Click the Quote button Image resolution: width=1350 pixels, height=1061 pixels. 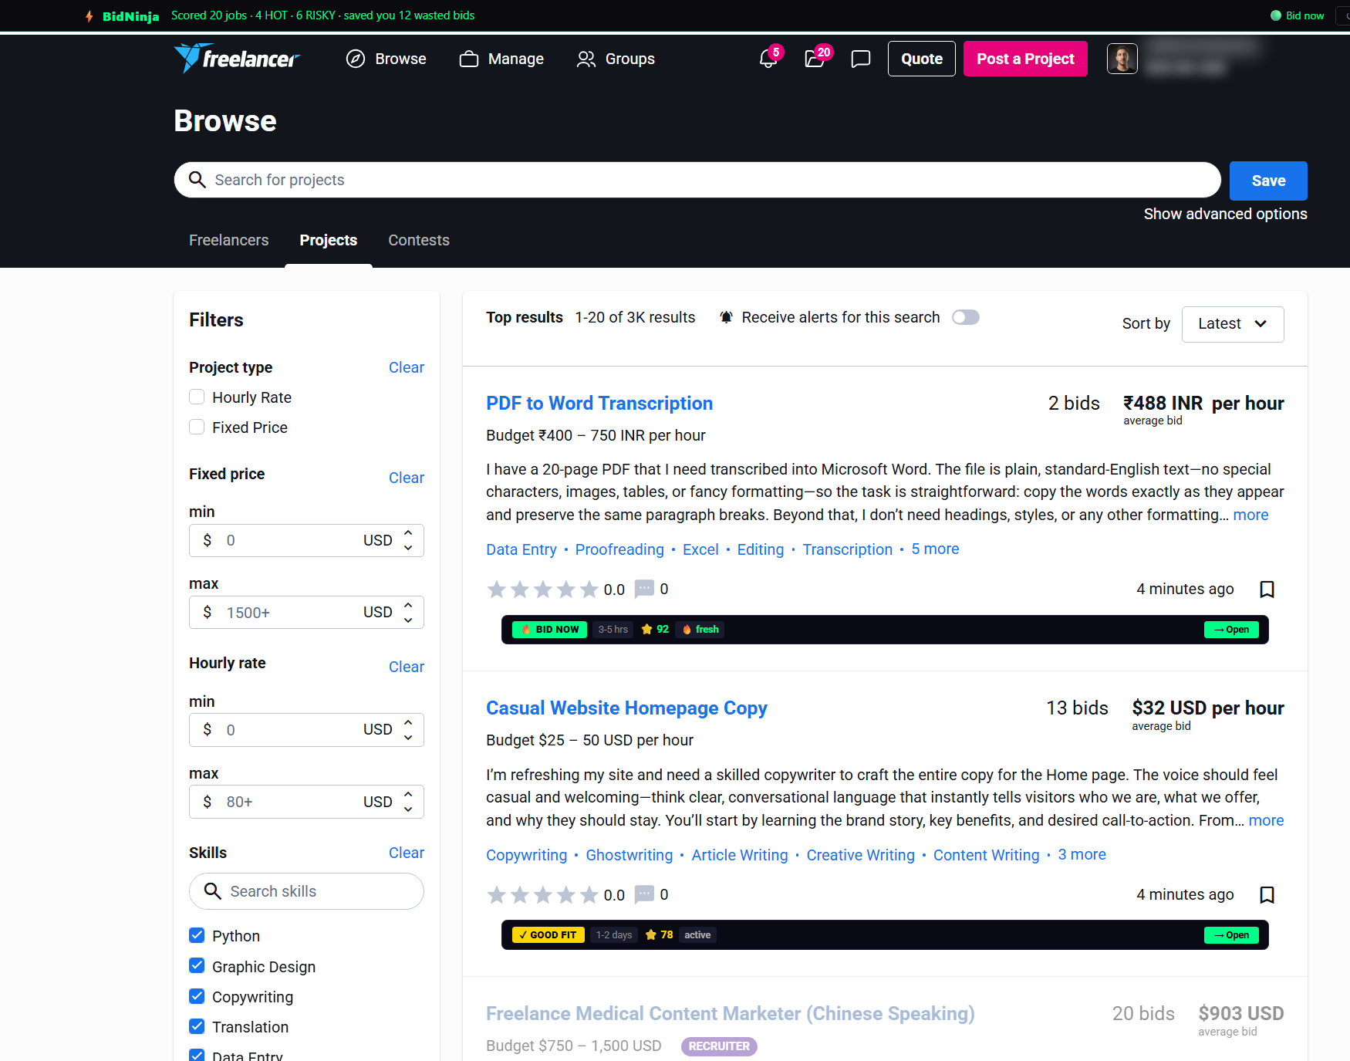point(922,59)
